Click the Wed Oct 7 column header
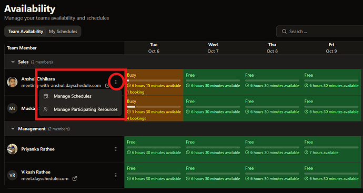363x193 pixels. tap(213, 48)
